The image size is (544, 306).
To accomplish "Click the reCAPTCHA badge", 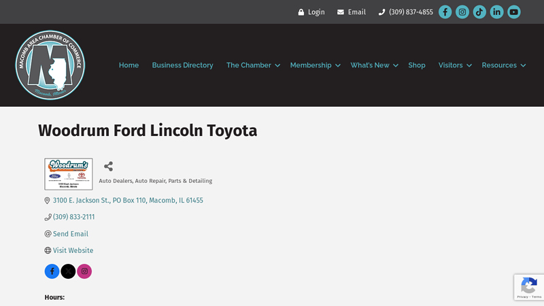I will [529, 287].
